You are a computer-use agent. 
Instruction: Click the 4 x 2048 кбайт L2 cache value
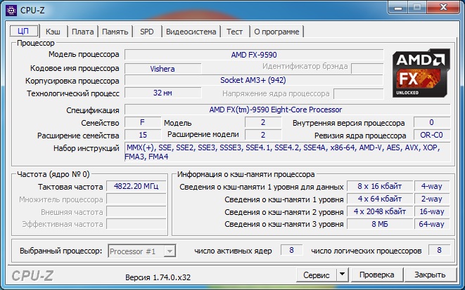380,211
